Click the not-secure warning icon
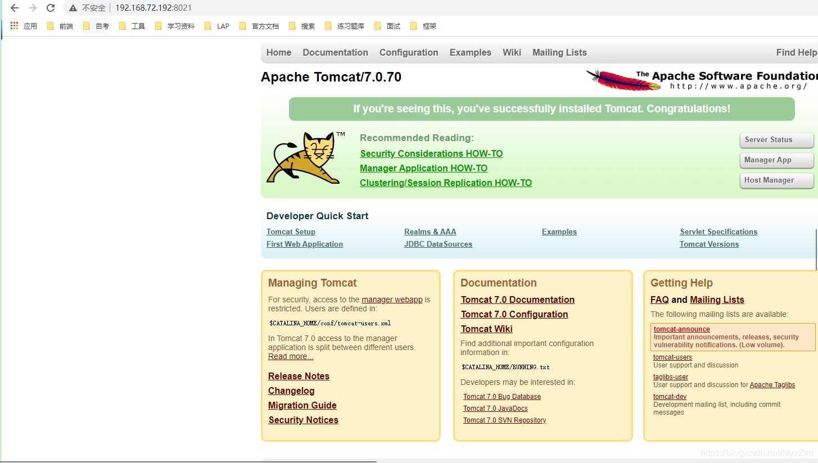The image size is (818, 463). coord(73,8)
